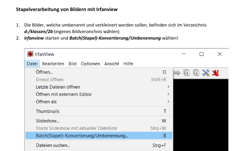
Task: Select the Slideshow... menu entry
Action: pyautogui.click(x=99, y=121)
